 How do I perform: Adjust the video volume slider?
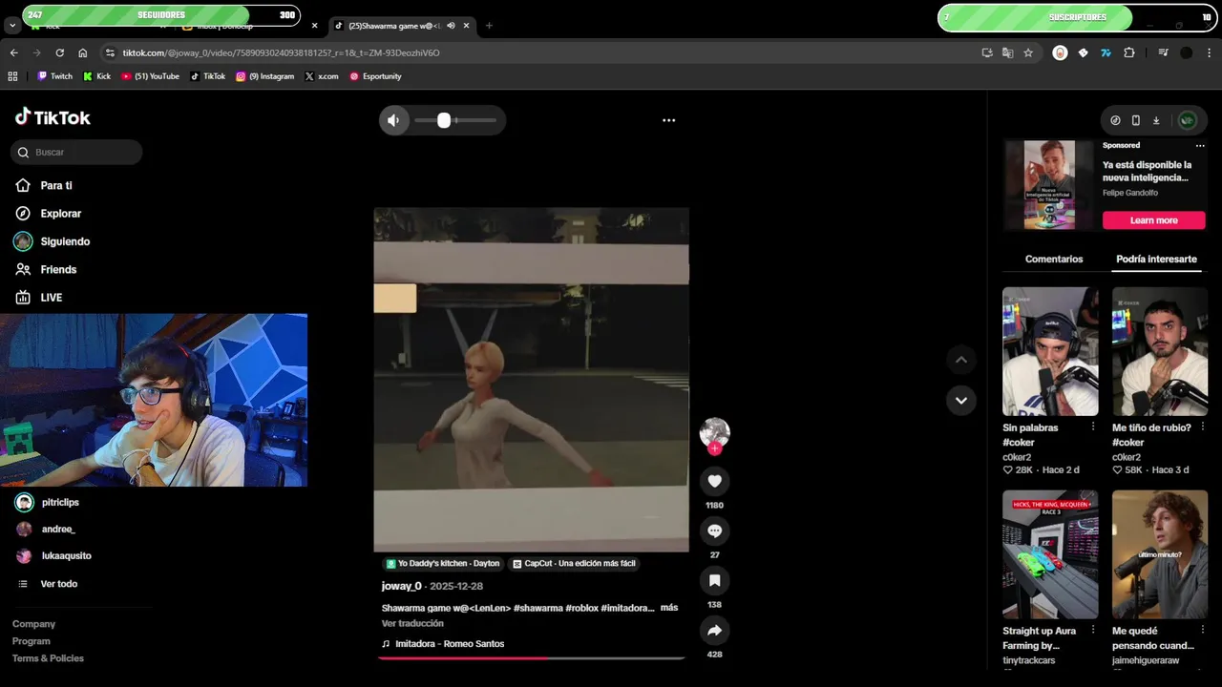[x=455, y=120]
